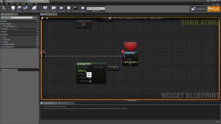Image resolution: width=221 pixels, height=124 pixels.
Task: Add a new macro with the plus icon
Action: point(37,32)
